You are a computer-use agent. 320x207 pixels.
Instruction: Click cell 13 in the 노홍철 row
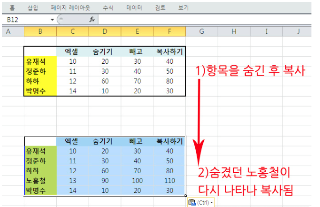[x=73, y=180]
